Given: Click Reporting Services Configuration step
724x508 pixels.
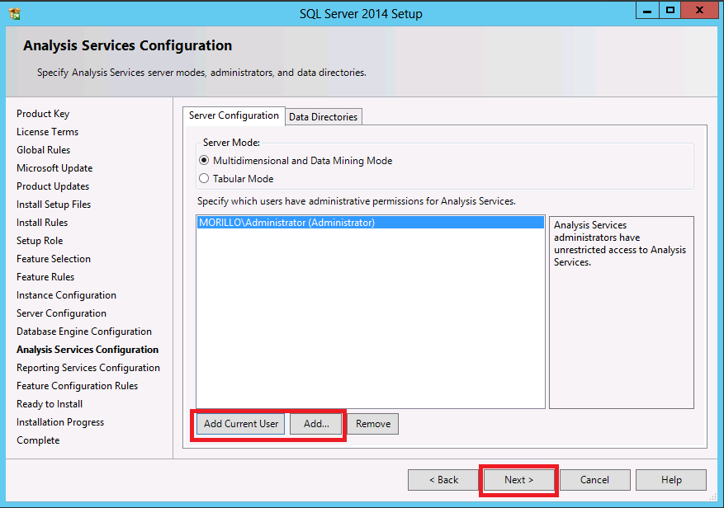Looking at the screenshot, I should (88, 368).
